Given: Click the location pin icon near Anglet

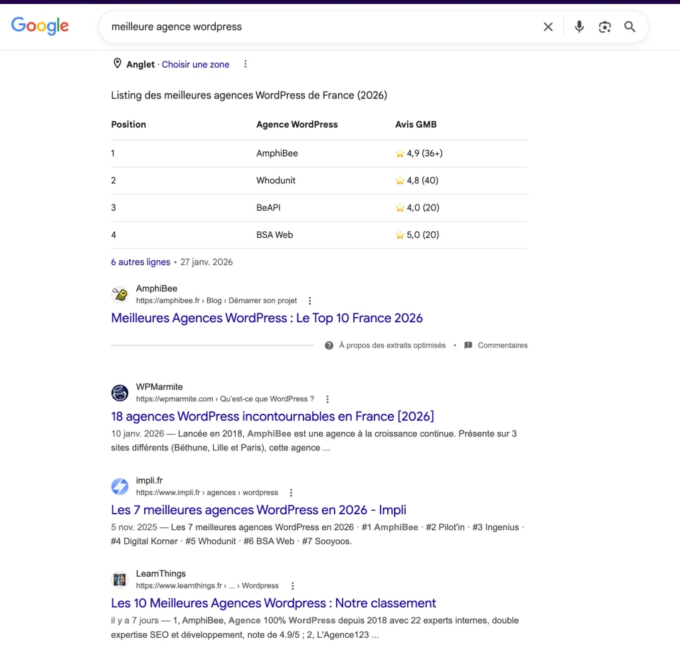Looking at the screenshot, I should [117, 63].
